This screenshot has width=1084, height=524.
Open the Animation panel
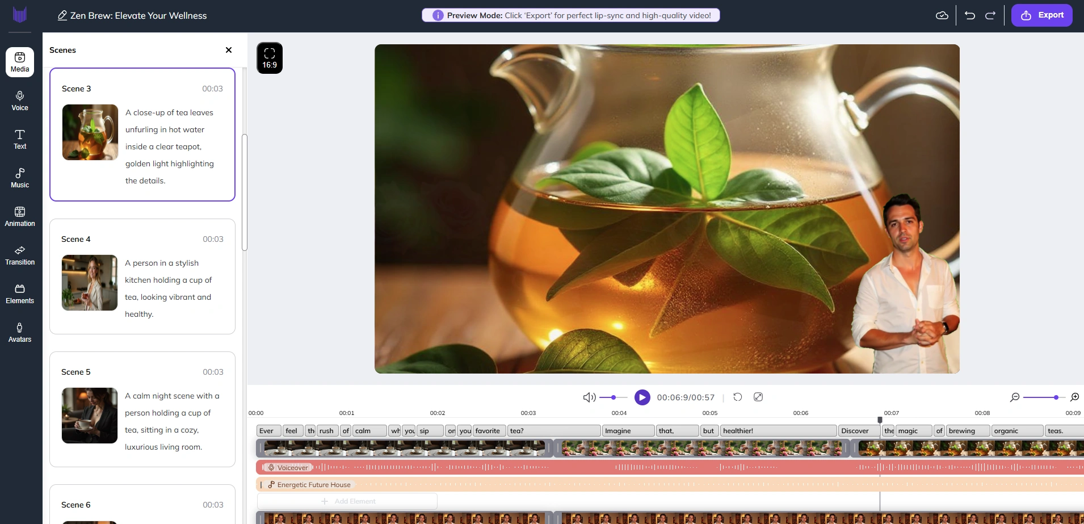coord(20,216)
